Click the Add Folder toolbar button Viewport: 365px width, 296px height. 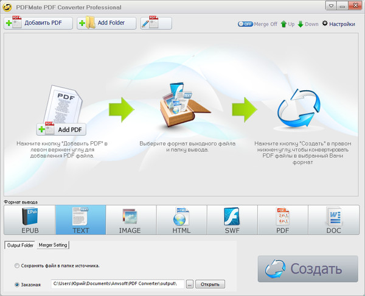[106, 23]
